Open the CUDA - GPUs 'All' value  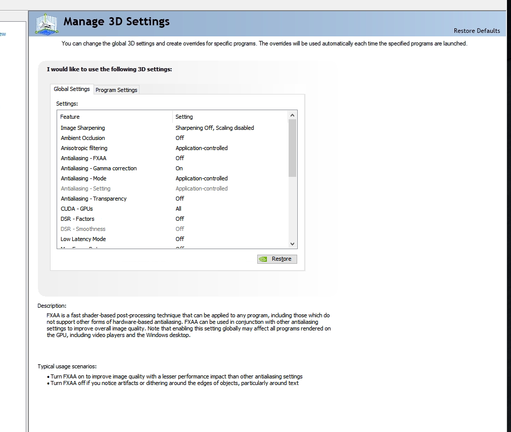click(x=178, y=209)
